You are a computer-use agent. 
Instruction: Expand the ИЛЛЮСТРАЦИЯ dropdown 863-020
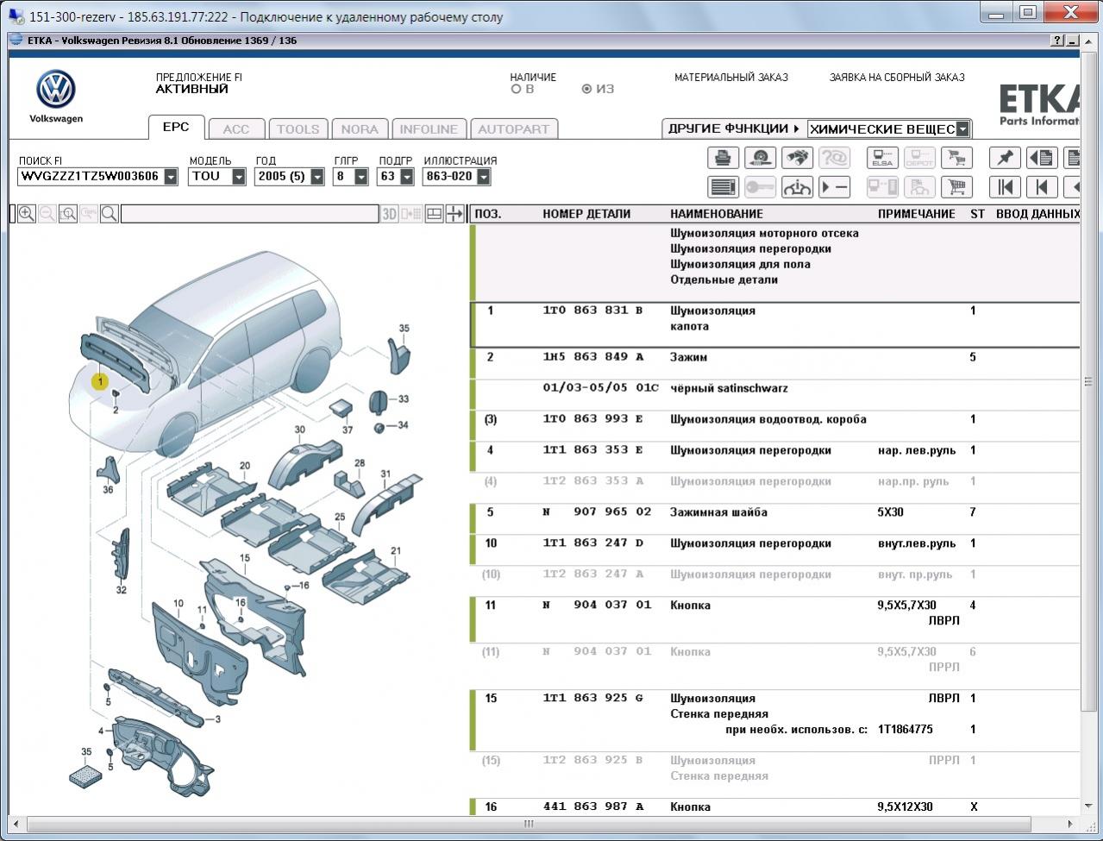click(x=484, y=177)
